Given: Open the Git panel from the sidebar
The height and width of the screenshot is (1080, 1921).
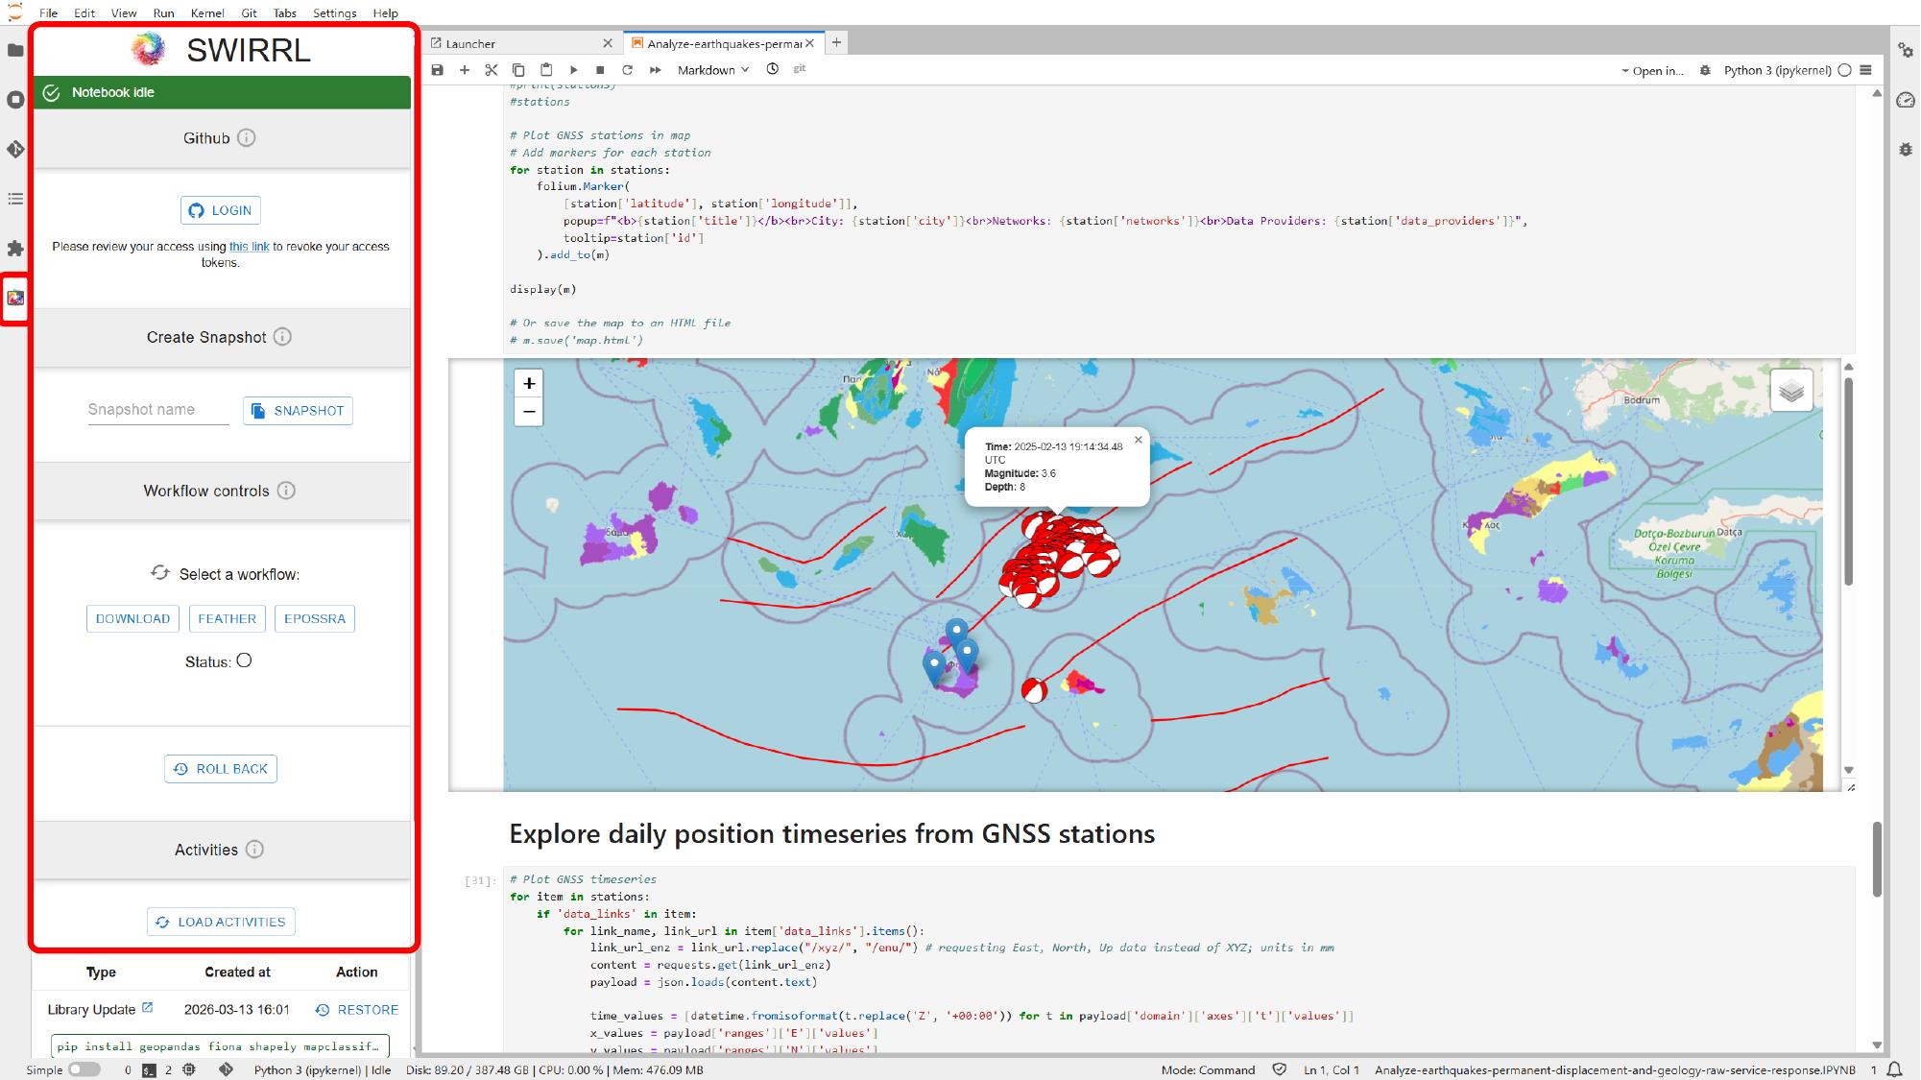Looking at the screenshot, I should (14, 150).
